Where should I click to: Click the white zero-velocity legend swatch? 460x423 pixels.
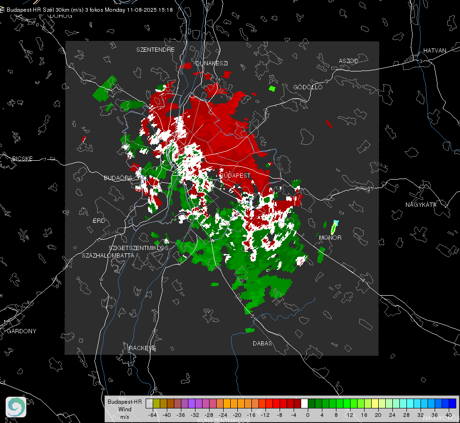pyautogui.click(x=304, y=404)
